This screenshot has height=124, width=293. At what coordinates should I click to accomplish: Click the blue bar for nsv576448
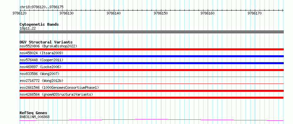(151, 63)
